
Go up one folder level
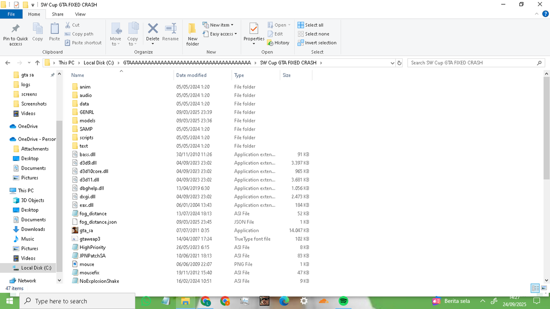click(x=37, y=63)
